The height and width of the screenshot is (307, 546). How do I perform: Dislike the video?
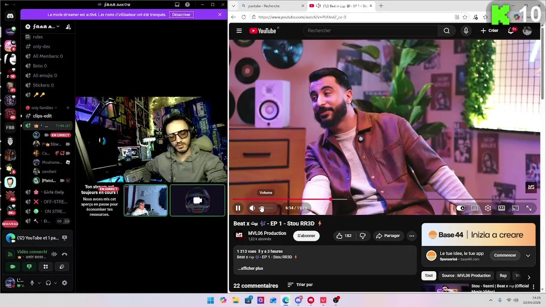pos(363,236)
